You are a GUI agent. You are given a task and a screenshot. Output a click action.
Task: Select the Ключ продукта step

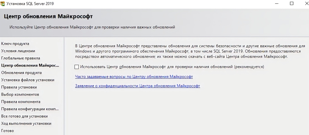15,44
